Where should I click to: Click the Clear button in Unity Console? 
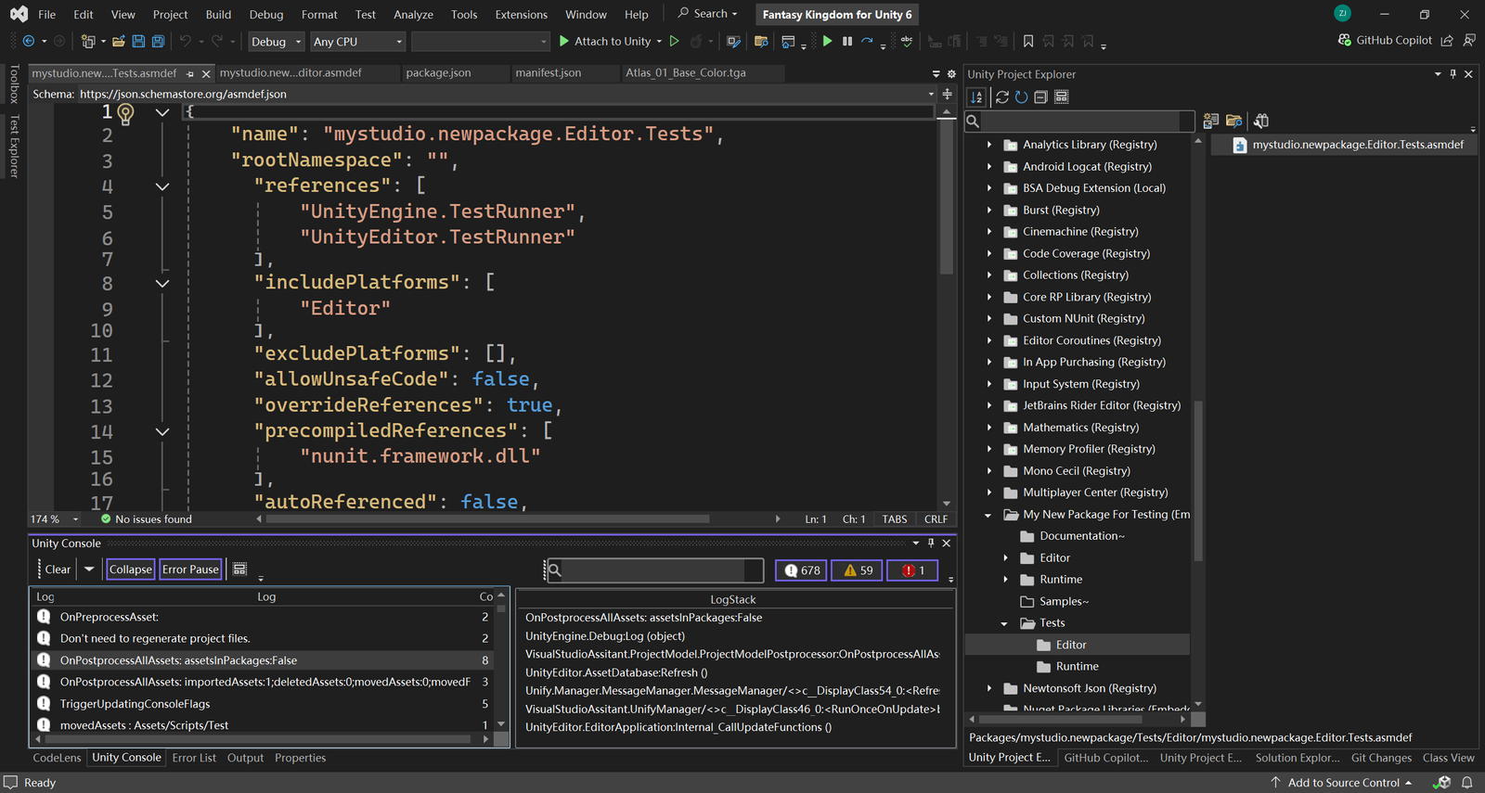(58, 569)
